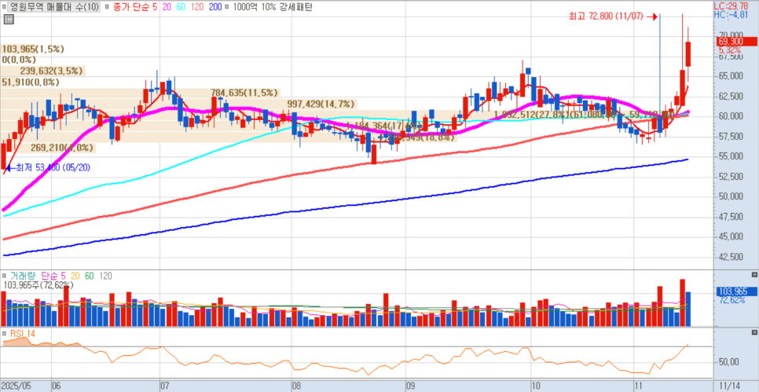The height and width of the screenshot is (392, 759).
Task: Toggle the square marker before 1000억 10% 강세패턴
Action: (228, 7)
